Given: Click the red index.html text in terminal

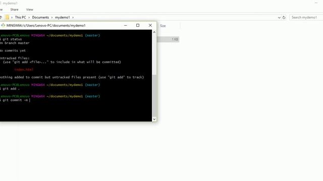Looking at the screenshot, I should [x=24, y=69].
